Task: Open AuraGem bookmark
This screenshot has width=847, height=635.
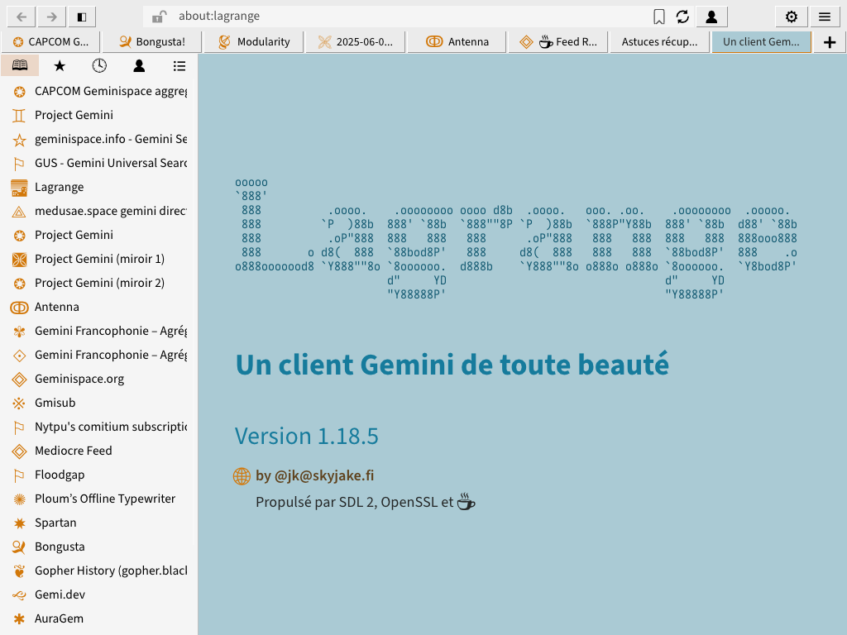Action: pos(99,618)
